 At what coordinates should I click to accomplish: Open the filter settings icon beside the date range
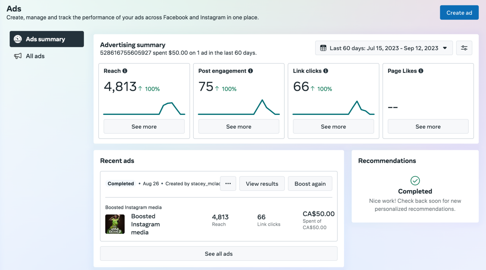(x=464, y=48)
